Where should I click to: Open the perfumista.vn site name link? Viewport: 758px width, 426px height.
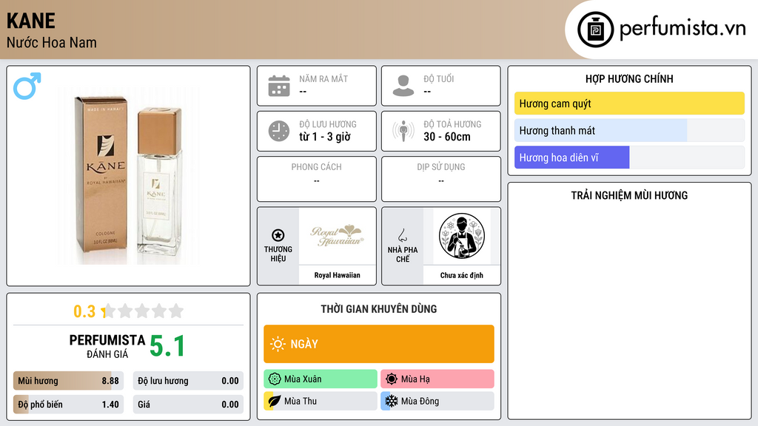click(x=682, y=28)
